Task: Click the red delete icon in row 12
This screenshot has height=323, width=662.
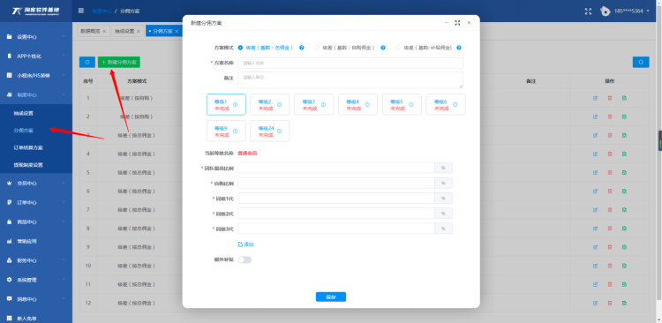Action: pos(610,303)
